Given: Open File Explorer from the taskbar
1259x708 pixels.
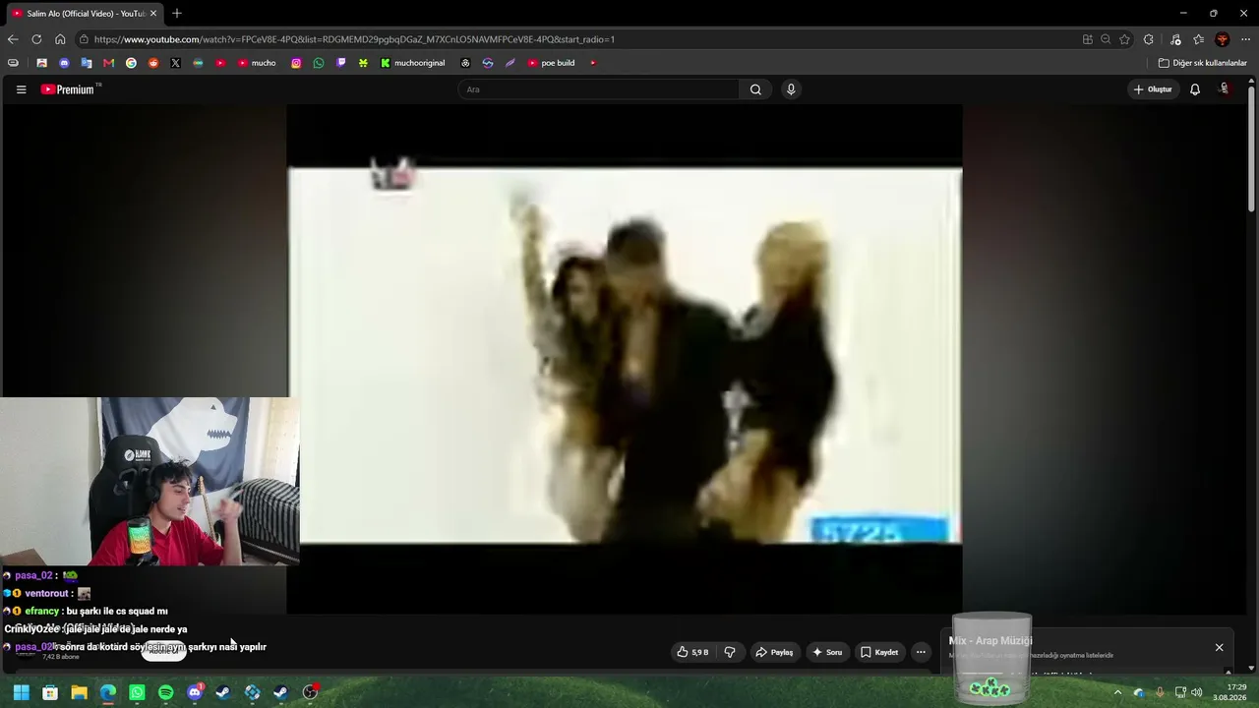Looking at the screenshot, I should 79,692.
